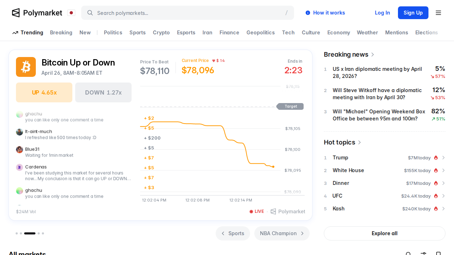Click the fire icon on Dinner row

pos(436,183)
